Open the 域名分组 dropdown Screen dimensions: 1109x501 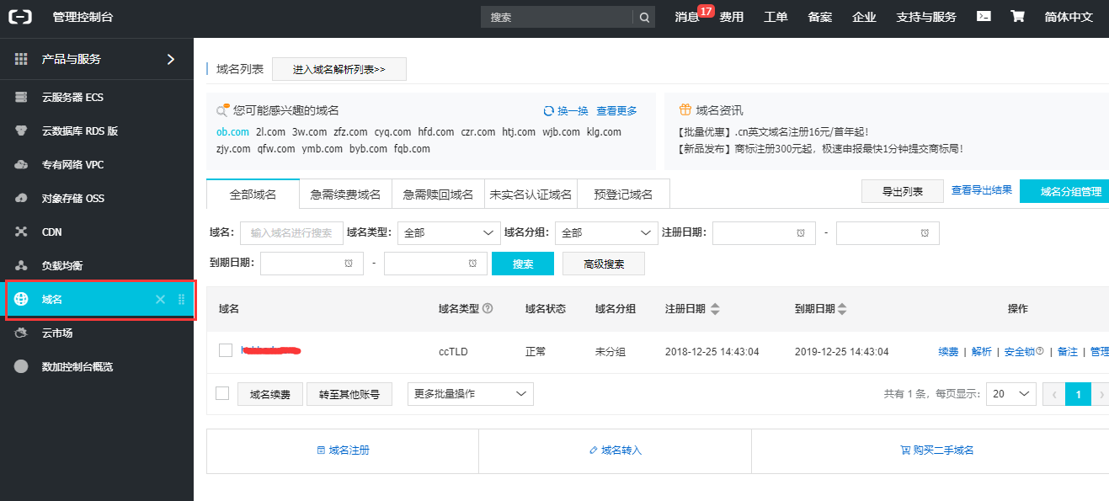[606, 232]
